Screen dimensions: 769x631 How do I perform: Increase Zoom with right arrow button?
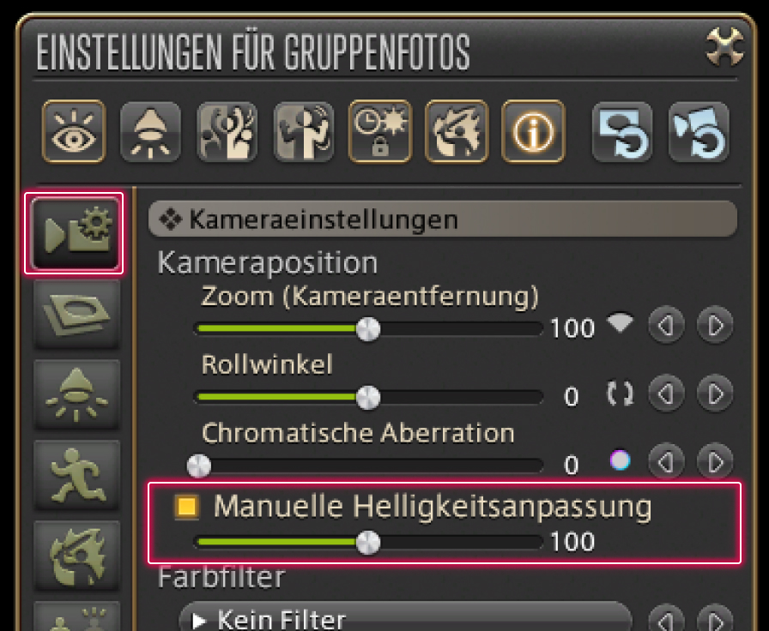[x=715, y=325]
